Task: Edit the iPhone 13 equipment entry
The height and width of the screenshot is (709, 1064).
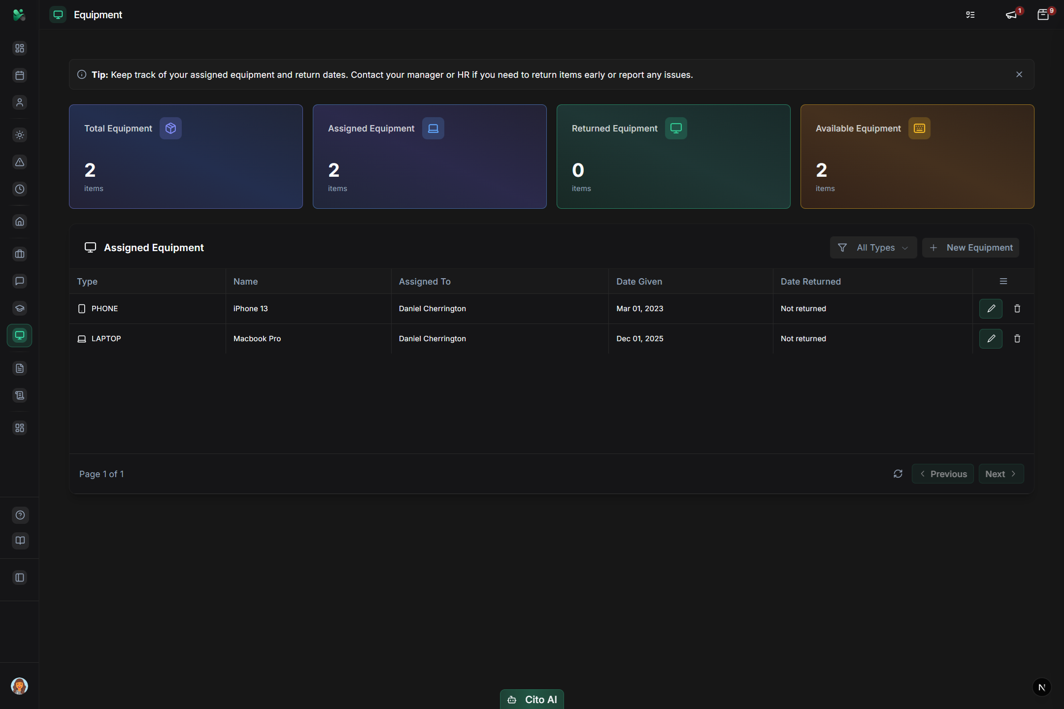Action: (x=991, y=308)
